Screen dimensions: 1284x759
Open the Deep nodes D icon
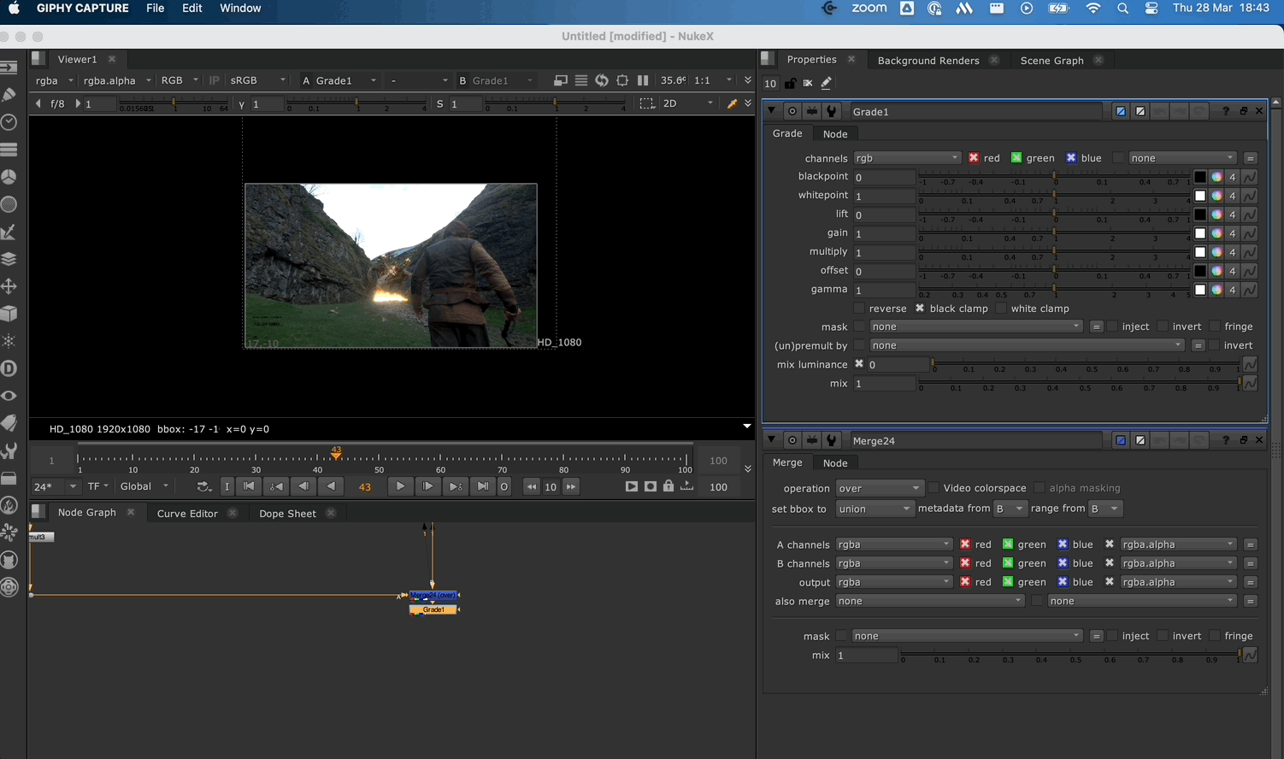[9, 368]
